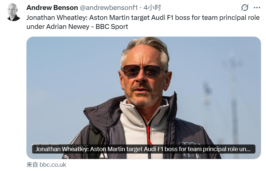Click the Grok explain-post icon

(245, 8)
